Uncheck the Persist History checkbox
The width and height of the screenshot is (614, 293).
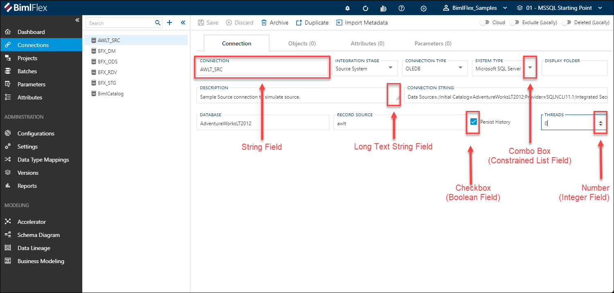pyautogui.click(x=474, y=122)
